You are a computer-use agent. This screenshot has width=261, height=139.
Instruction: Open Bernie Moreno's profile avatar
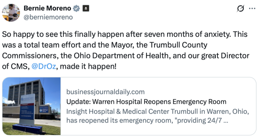tap(11, 13)
